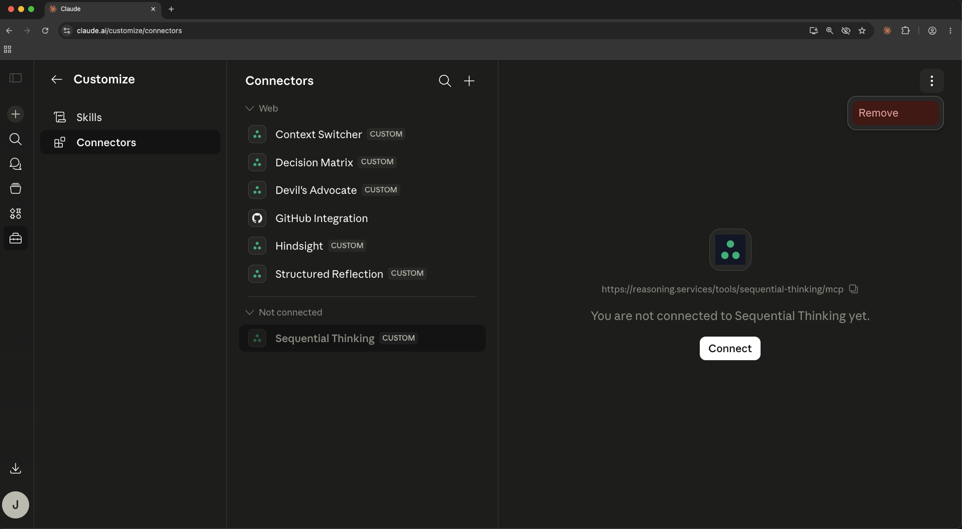Open Context Switcher connector
This screenshot has height=529, width=962.
(362, 134)
